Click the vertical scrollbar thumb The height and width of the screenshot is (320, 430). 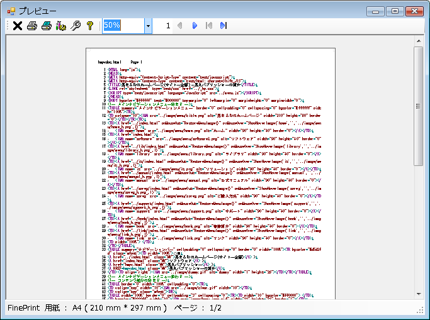point(419,107)
